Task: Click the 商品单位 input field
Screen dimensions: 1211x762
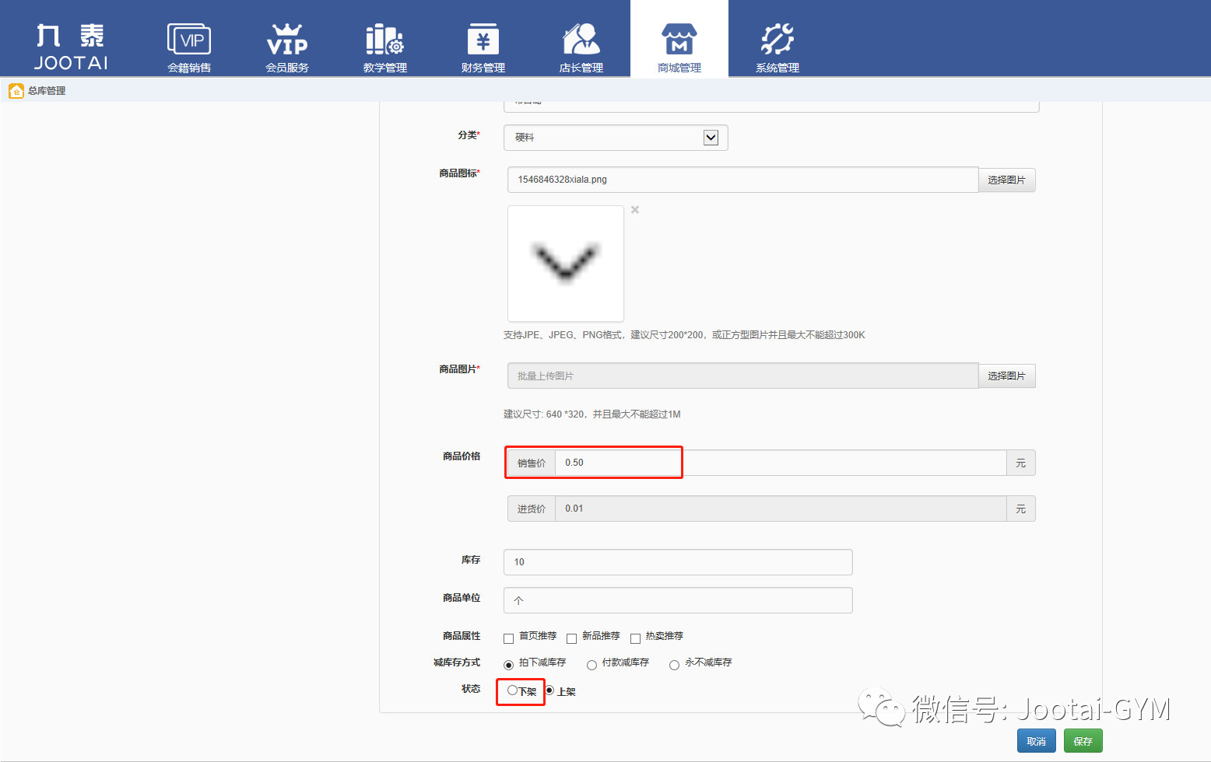Action: (x=678, y=600)
